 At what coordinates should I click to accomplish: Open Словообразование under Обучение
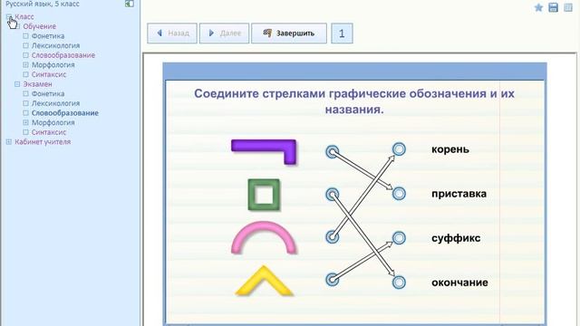click(63, 55)
